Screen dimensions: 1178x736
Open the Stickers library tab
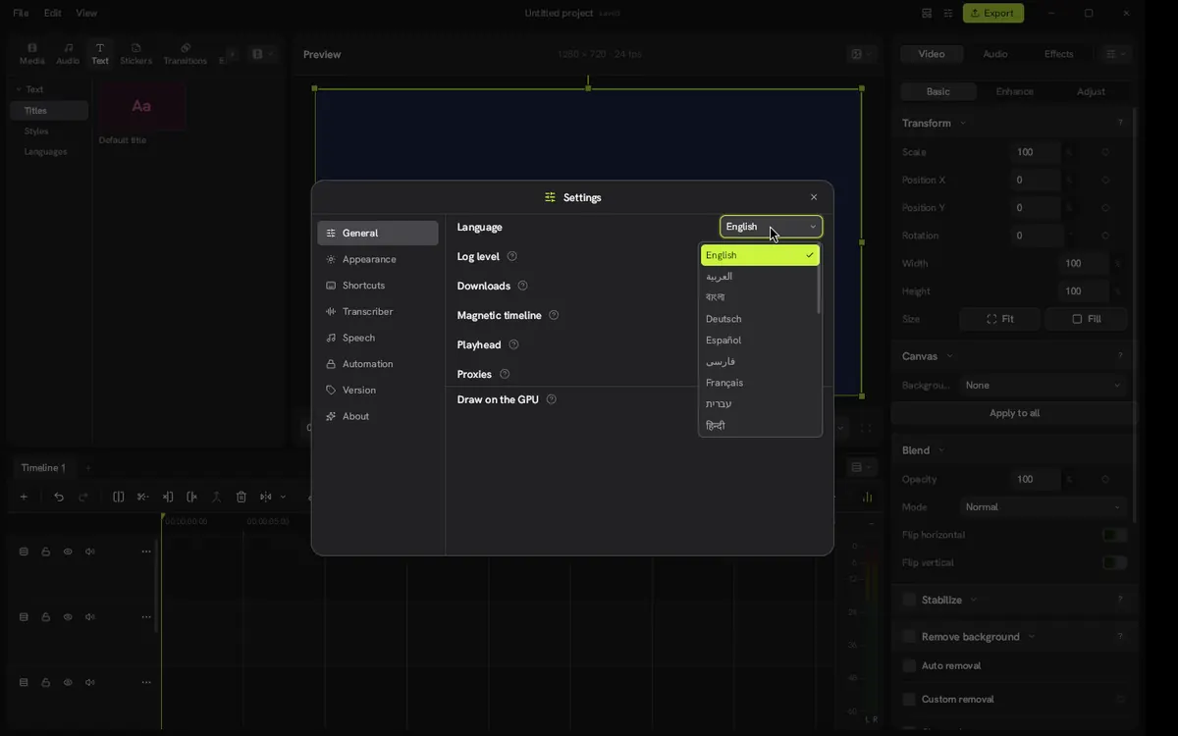click(x=136, y=54)
